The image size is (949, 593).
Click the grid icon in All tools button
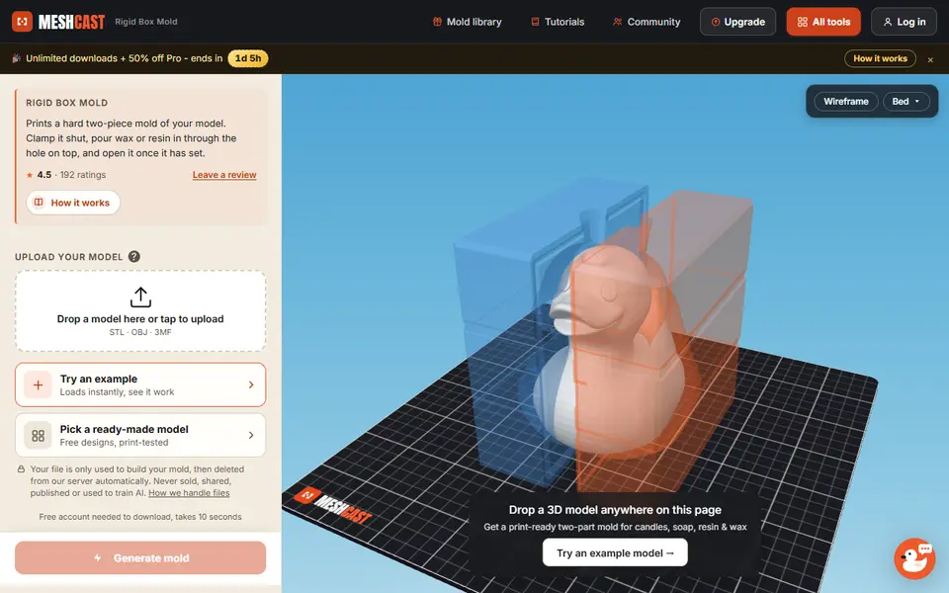(x=803, y=22)
